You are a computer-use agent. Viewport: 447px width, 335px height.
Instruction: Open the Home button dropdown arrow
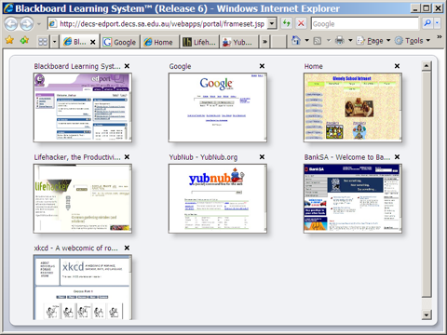point(306,40)
